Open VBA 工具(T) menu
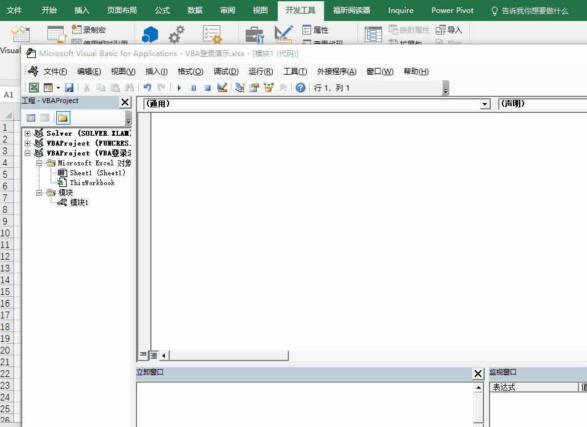 (x=295, y=72)
